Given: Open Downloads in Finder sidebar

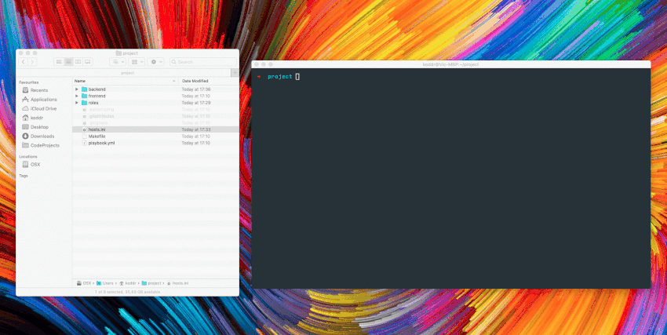Looking at the screenshot, I should 38,136.
